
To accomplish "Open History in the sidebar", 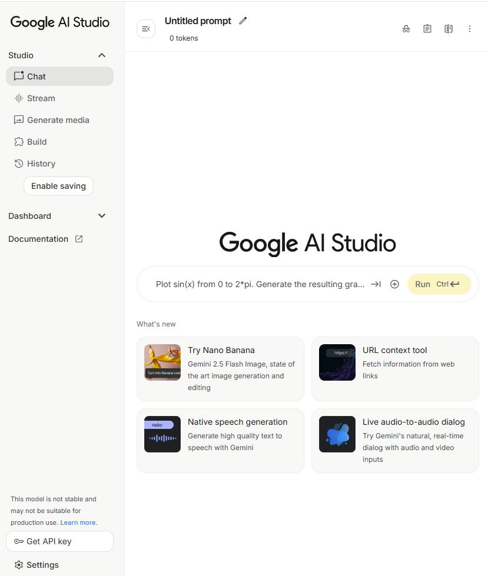I will click(x=59, y=164).
